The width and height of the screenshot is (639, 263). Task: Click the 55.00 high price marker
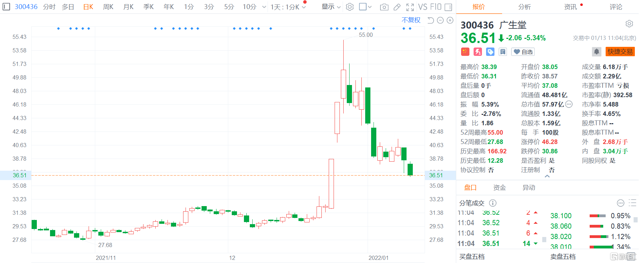click(x=366, y=35)
